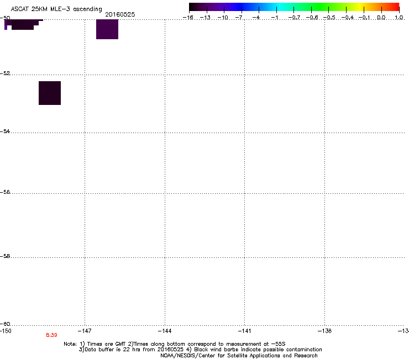Select the '1.0' label on the colorbar

pyautogui.click(x=399, y=18)
